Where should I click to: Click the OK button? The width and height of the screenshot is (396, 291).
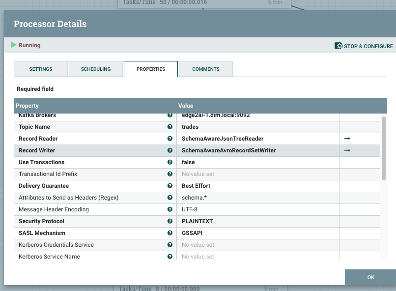click(370, 277)
